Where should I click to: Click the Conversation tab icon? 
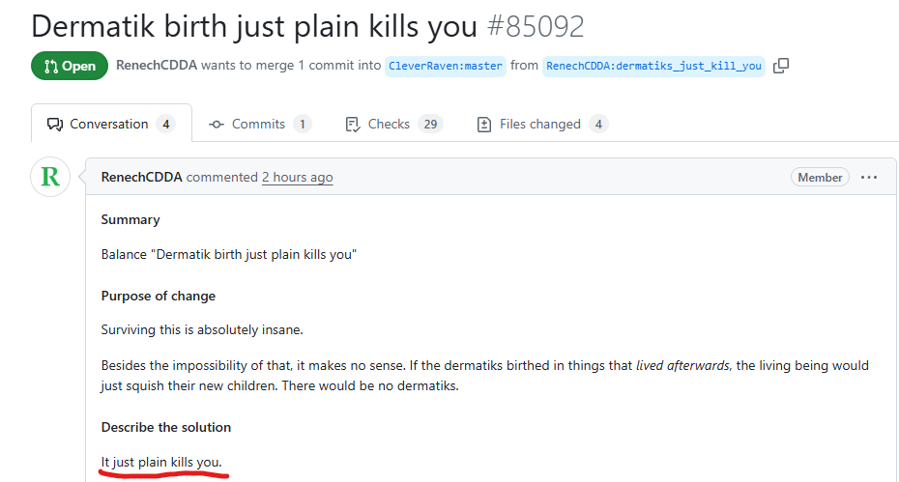pyautogui.click(x=56, y=125)
